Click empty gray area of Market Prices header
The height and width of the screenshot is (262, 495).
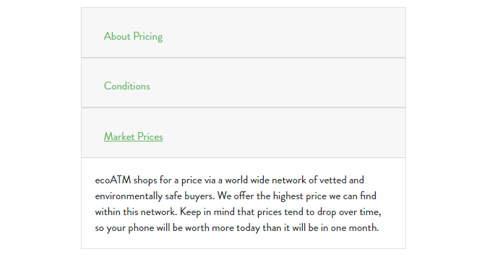(284, 133)
